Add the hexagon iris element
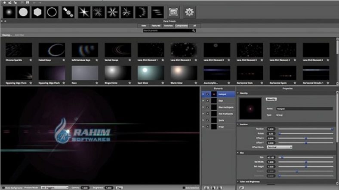 [38, 12]
